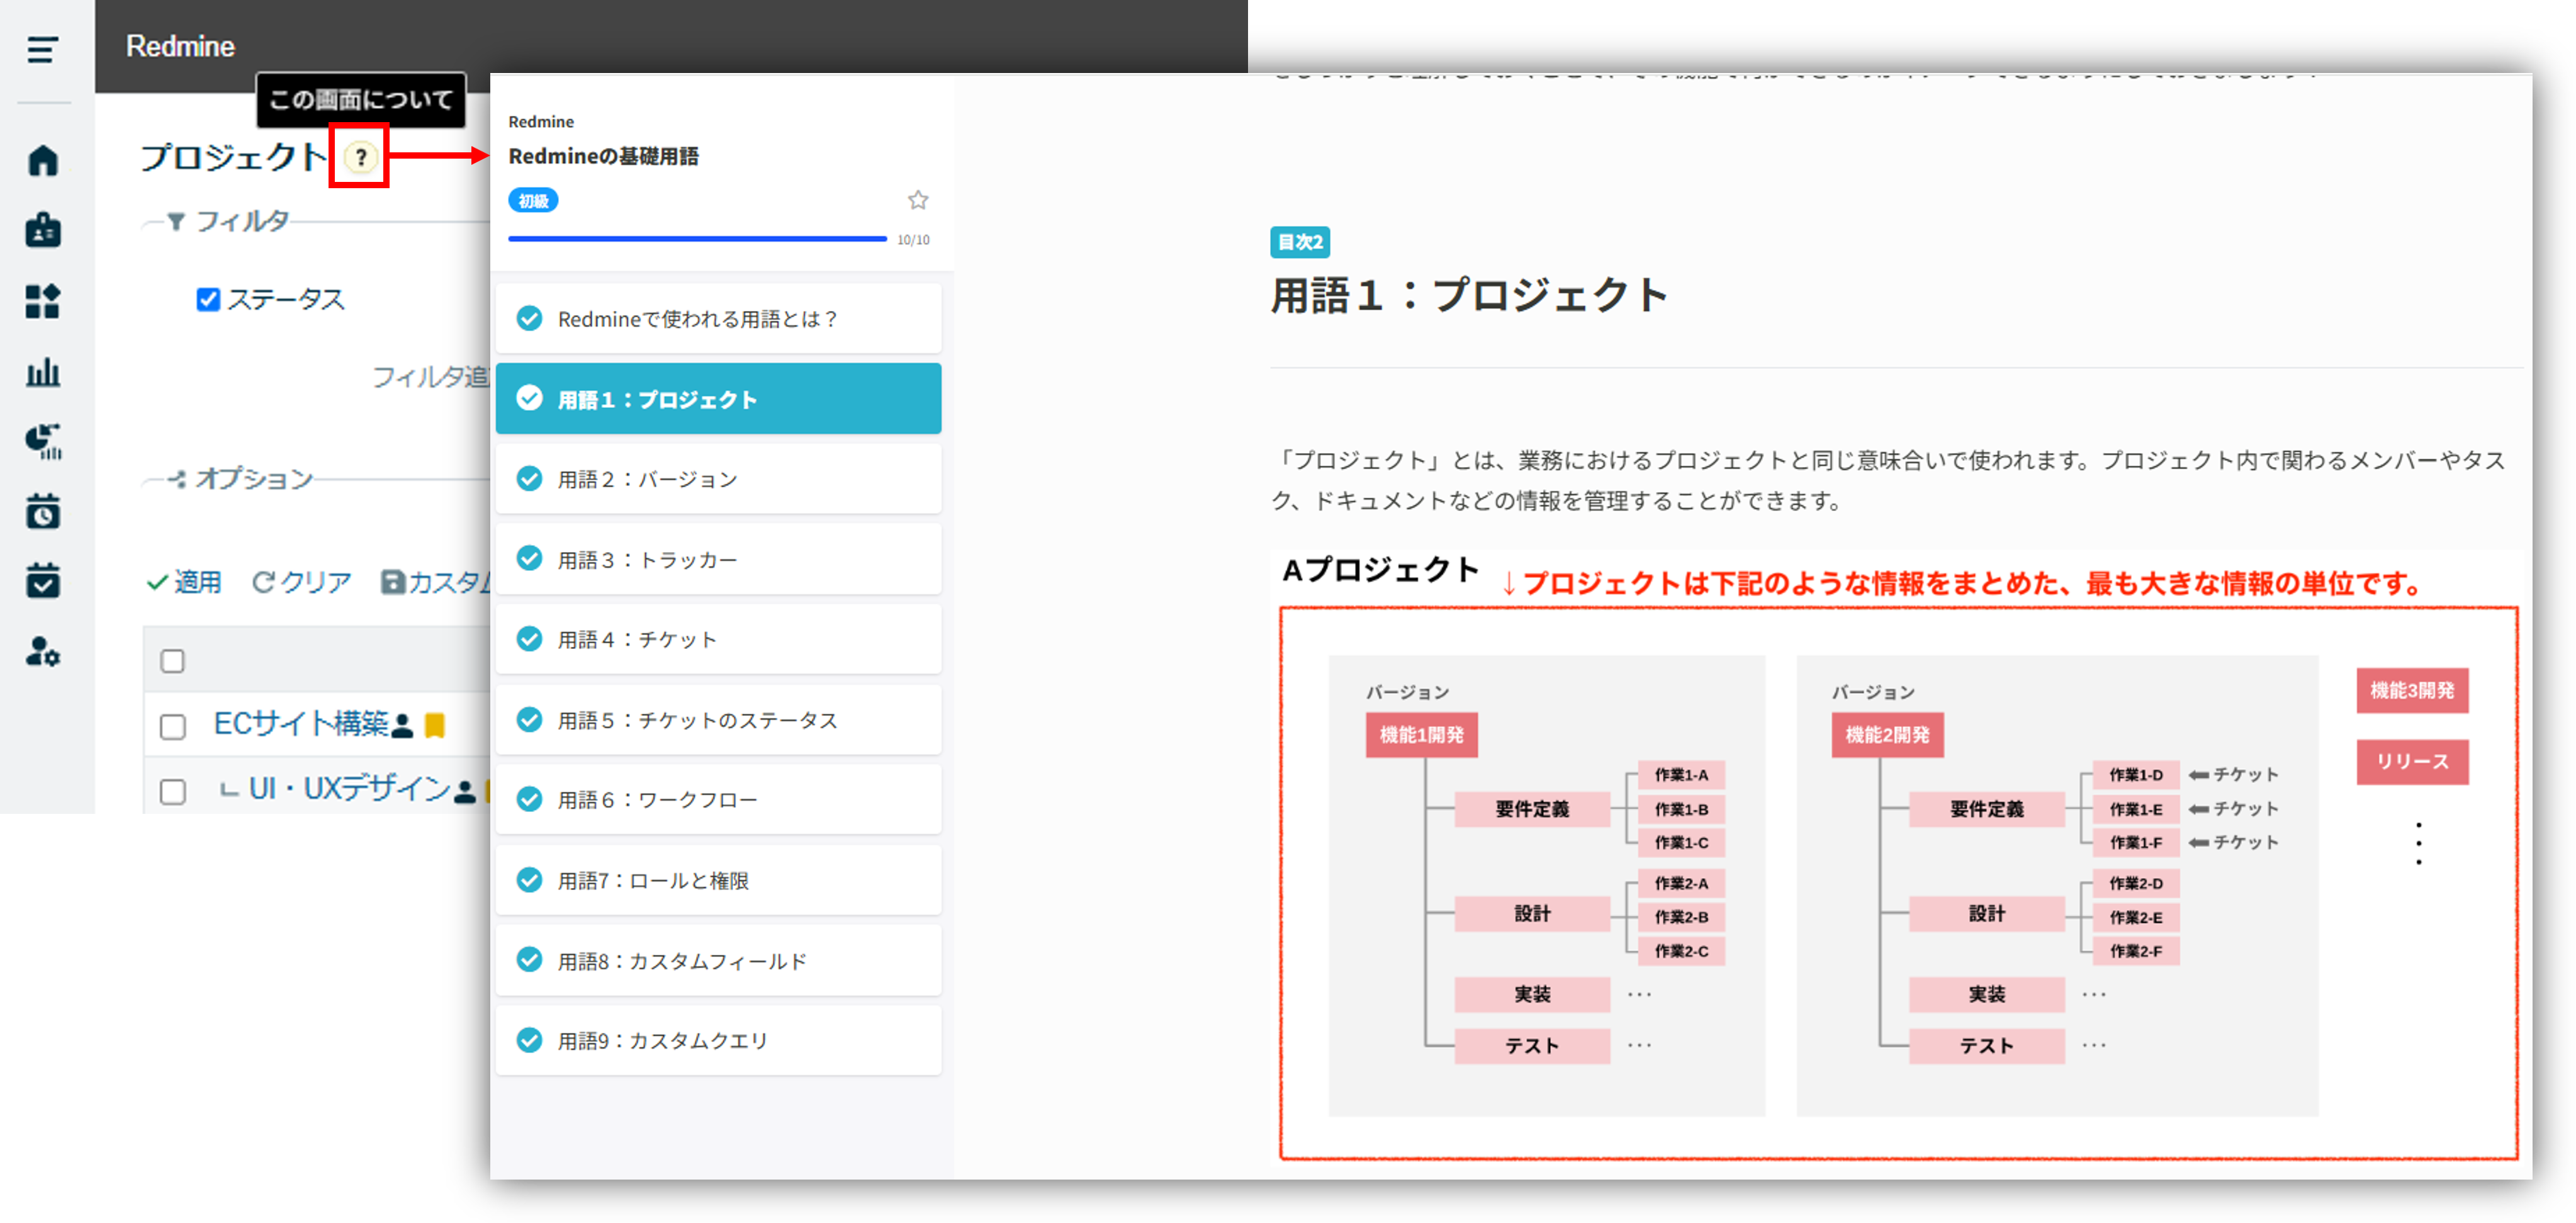The width and height of the screenshot is (2576, 1223).
Task: Open the bar chart sidebar icon
Action: click(43, 373)
